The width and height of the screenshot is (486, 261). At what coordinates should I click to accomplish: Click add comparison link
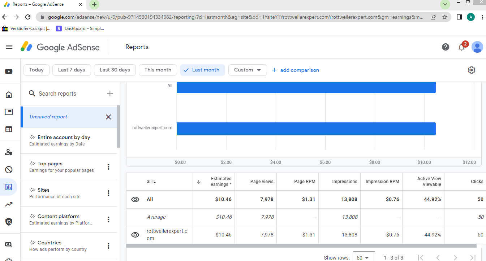[x=295, y=70]
